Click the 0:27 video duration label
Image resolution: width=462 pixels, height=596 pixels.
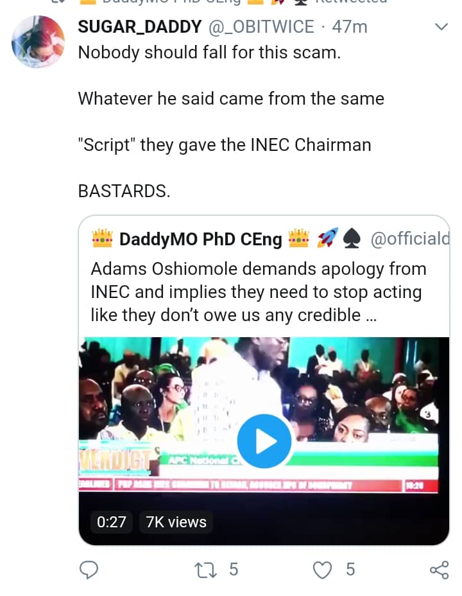coord(112,522)
